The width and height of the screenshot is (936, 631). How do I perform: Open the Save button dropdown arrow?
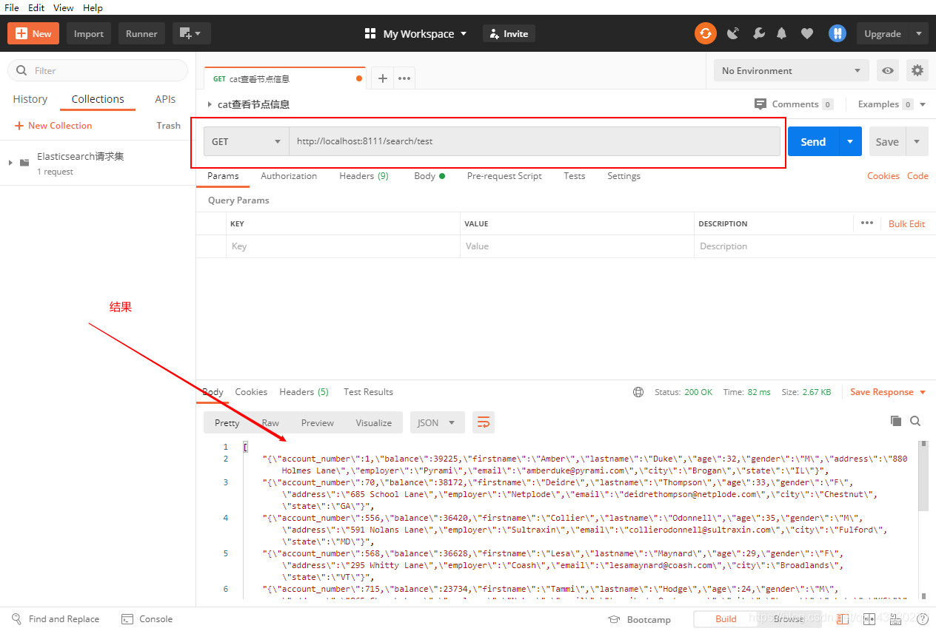click(x=917, y=141)
